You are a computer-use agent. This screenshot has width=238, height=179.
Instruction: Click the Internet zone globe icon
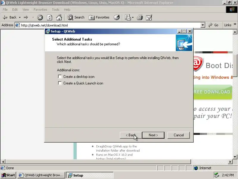tap(196, 168)
